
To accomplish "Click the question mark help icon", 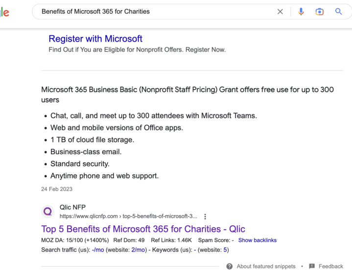I will 230,266.
